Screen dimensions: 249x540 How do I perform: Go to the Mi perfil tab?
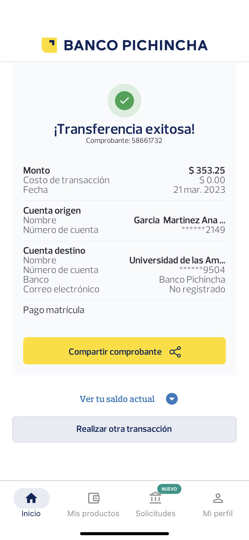pyautogui.click(x=218, y=513)
